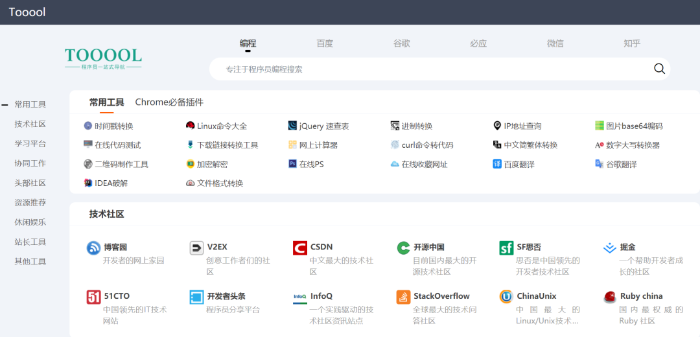Click the InfoQ logo icon

tap(300, 297)
